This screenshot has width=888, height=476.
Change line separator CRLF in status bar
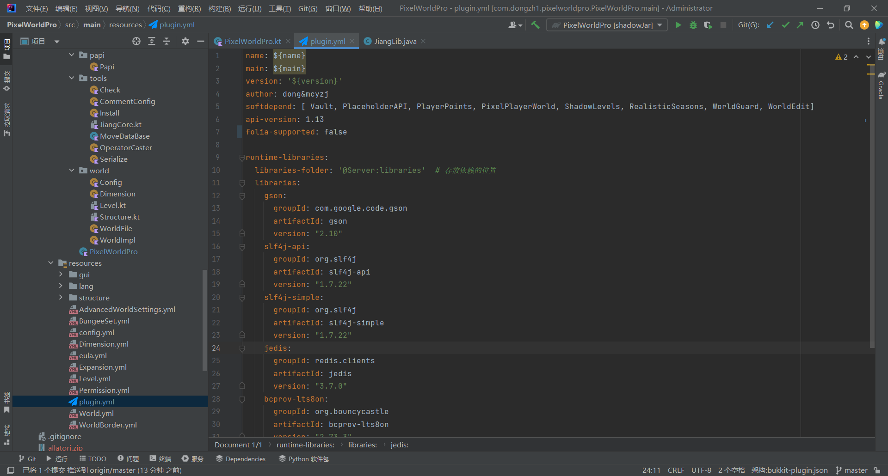[676, 470]
